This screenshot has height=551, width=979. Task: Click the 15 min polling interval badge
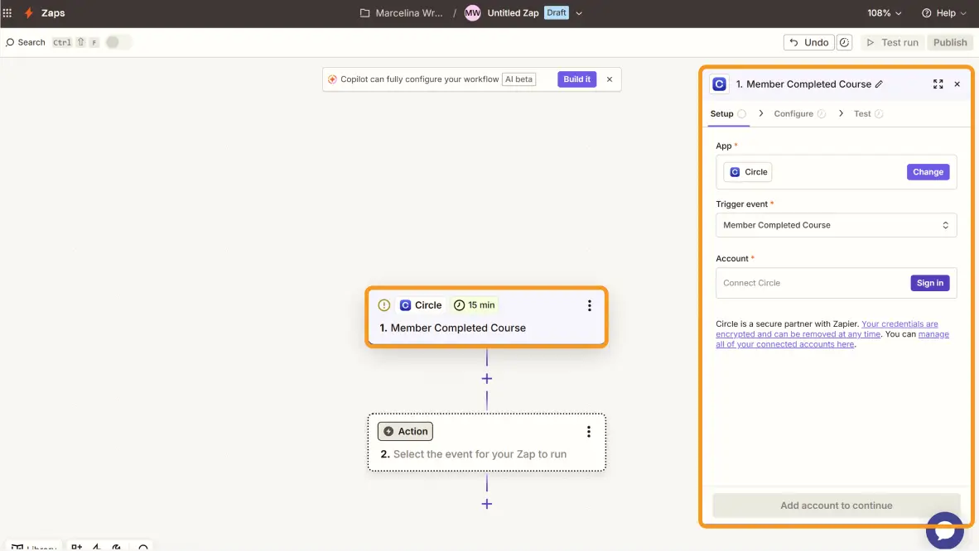(x=475, y=305)
